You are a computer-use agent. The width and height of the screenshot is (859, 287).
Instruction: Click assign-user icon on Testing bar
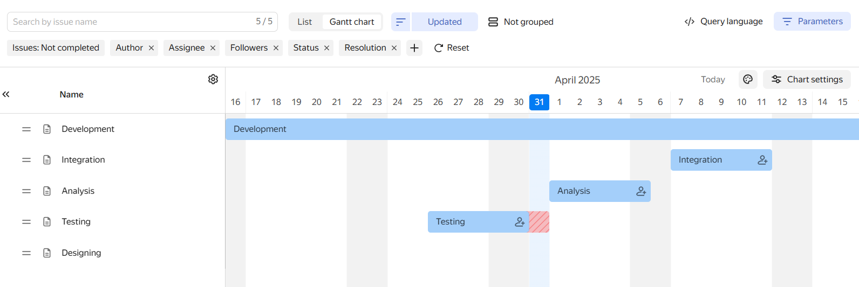(520, 222)
